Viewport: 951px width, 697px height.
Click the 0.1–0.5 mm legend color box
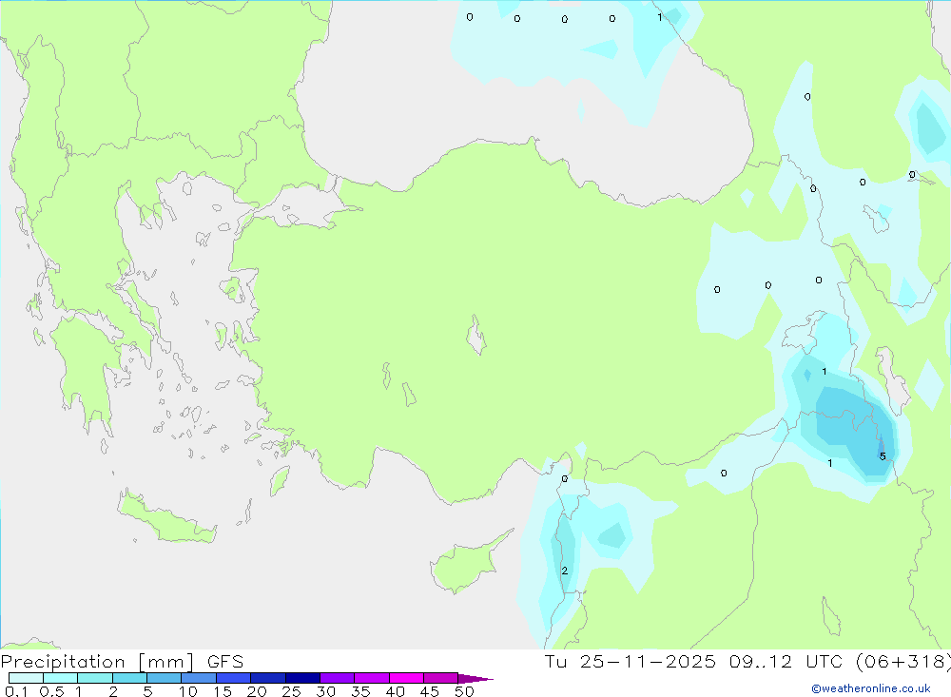26,678
